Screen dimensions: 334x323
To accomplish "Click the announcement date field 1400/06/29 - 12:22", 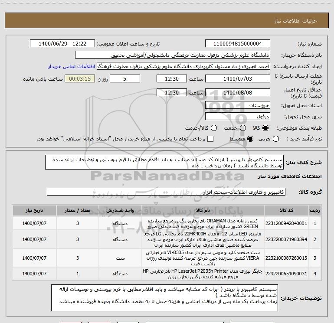I will click(x=62, y=44).
